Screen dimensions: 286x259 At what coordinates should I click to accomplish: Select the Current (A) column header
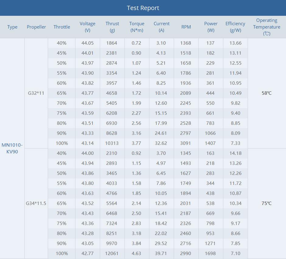click(162, 27)
